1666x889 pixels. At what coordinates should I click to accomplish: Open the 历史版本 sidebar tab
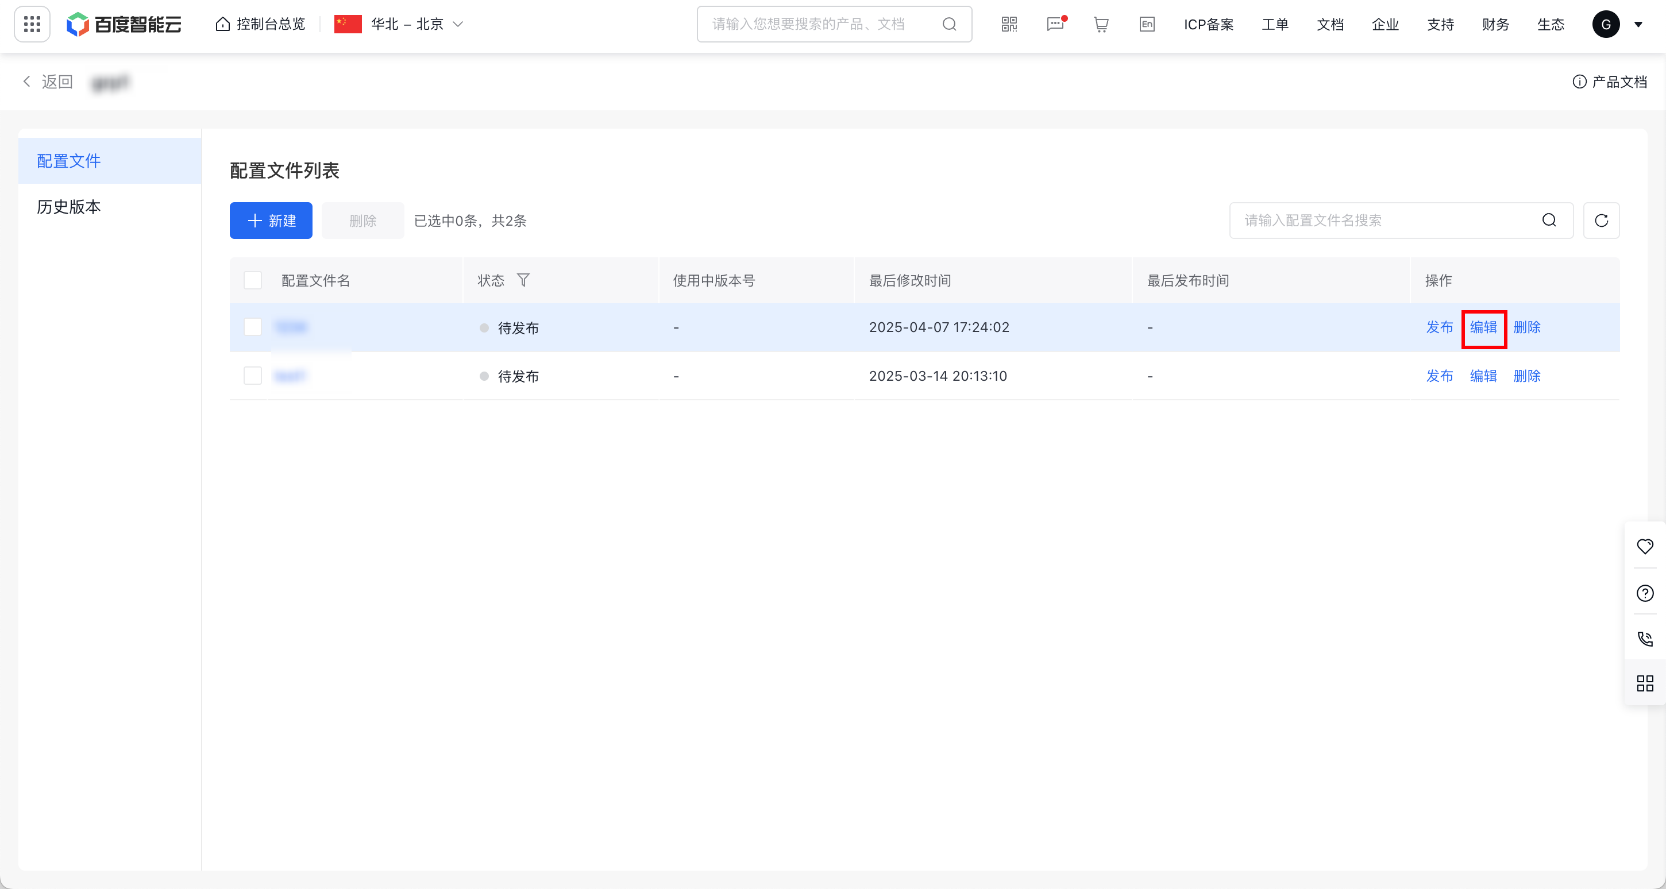pyautogui.click(x=69, y=207)
